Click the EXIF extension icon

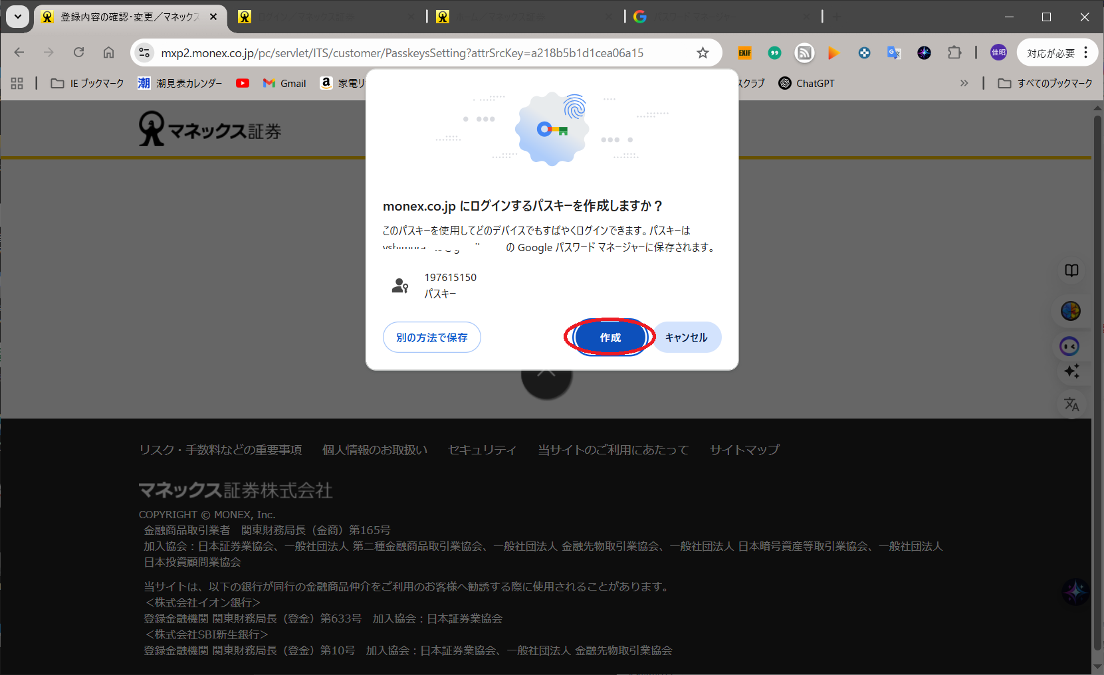coord(744,53)
